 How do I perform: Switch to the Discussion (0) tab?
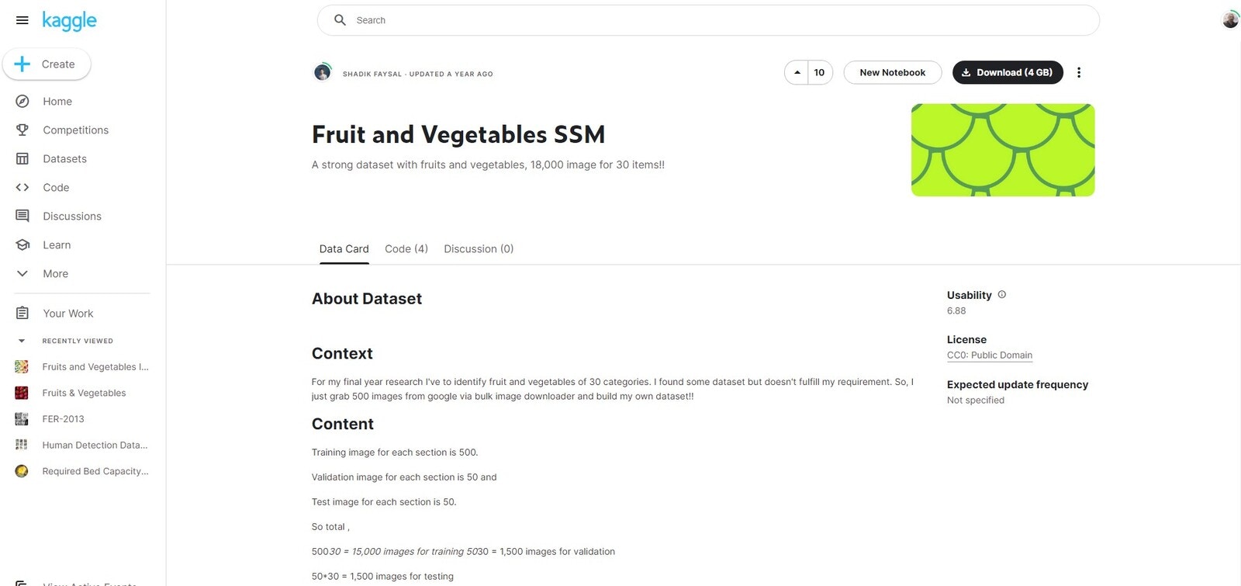[x=479, y=248]
